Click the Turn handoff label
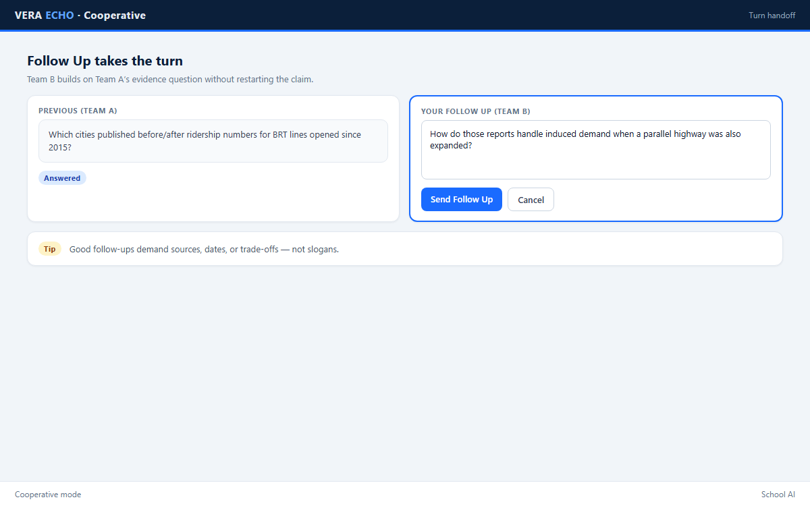The height and width of the screenshot is (506, 810). [772, 15]
